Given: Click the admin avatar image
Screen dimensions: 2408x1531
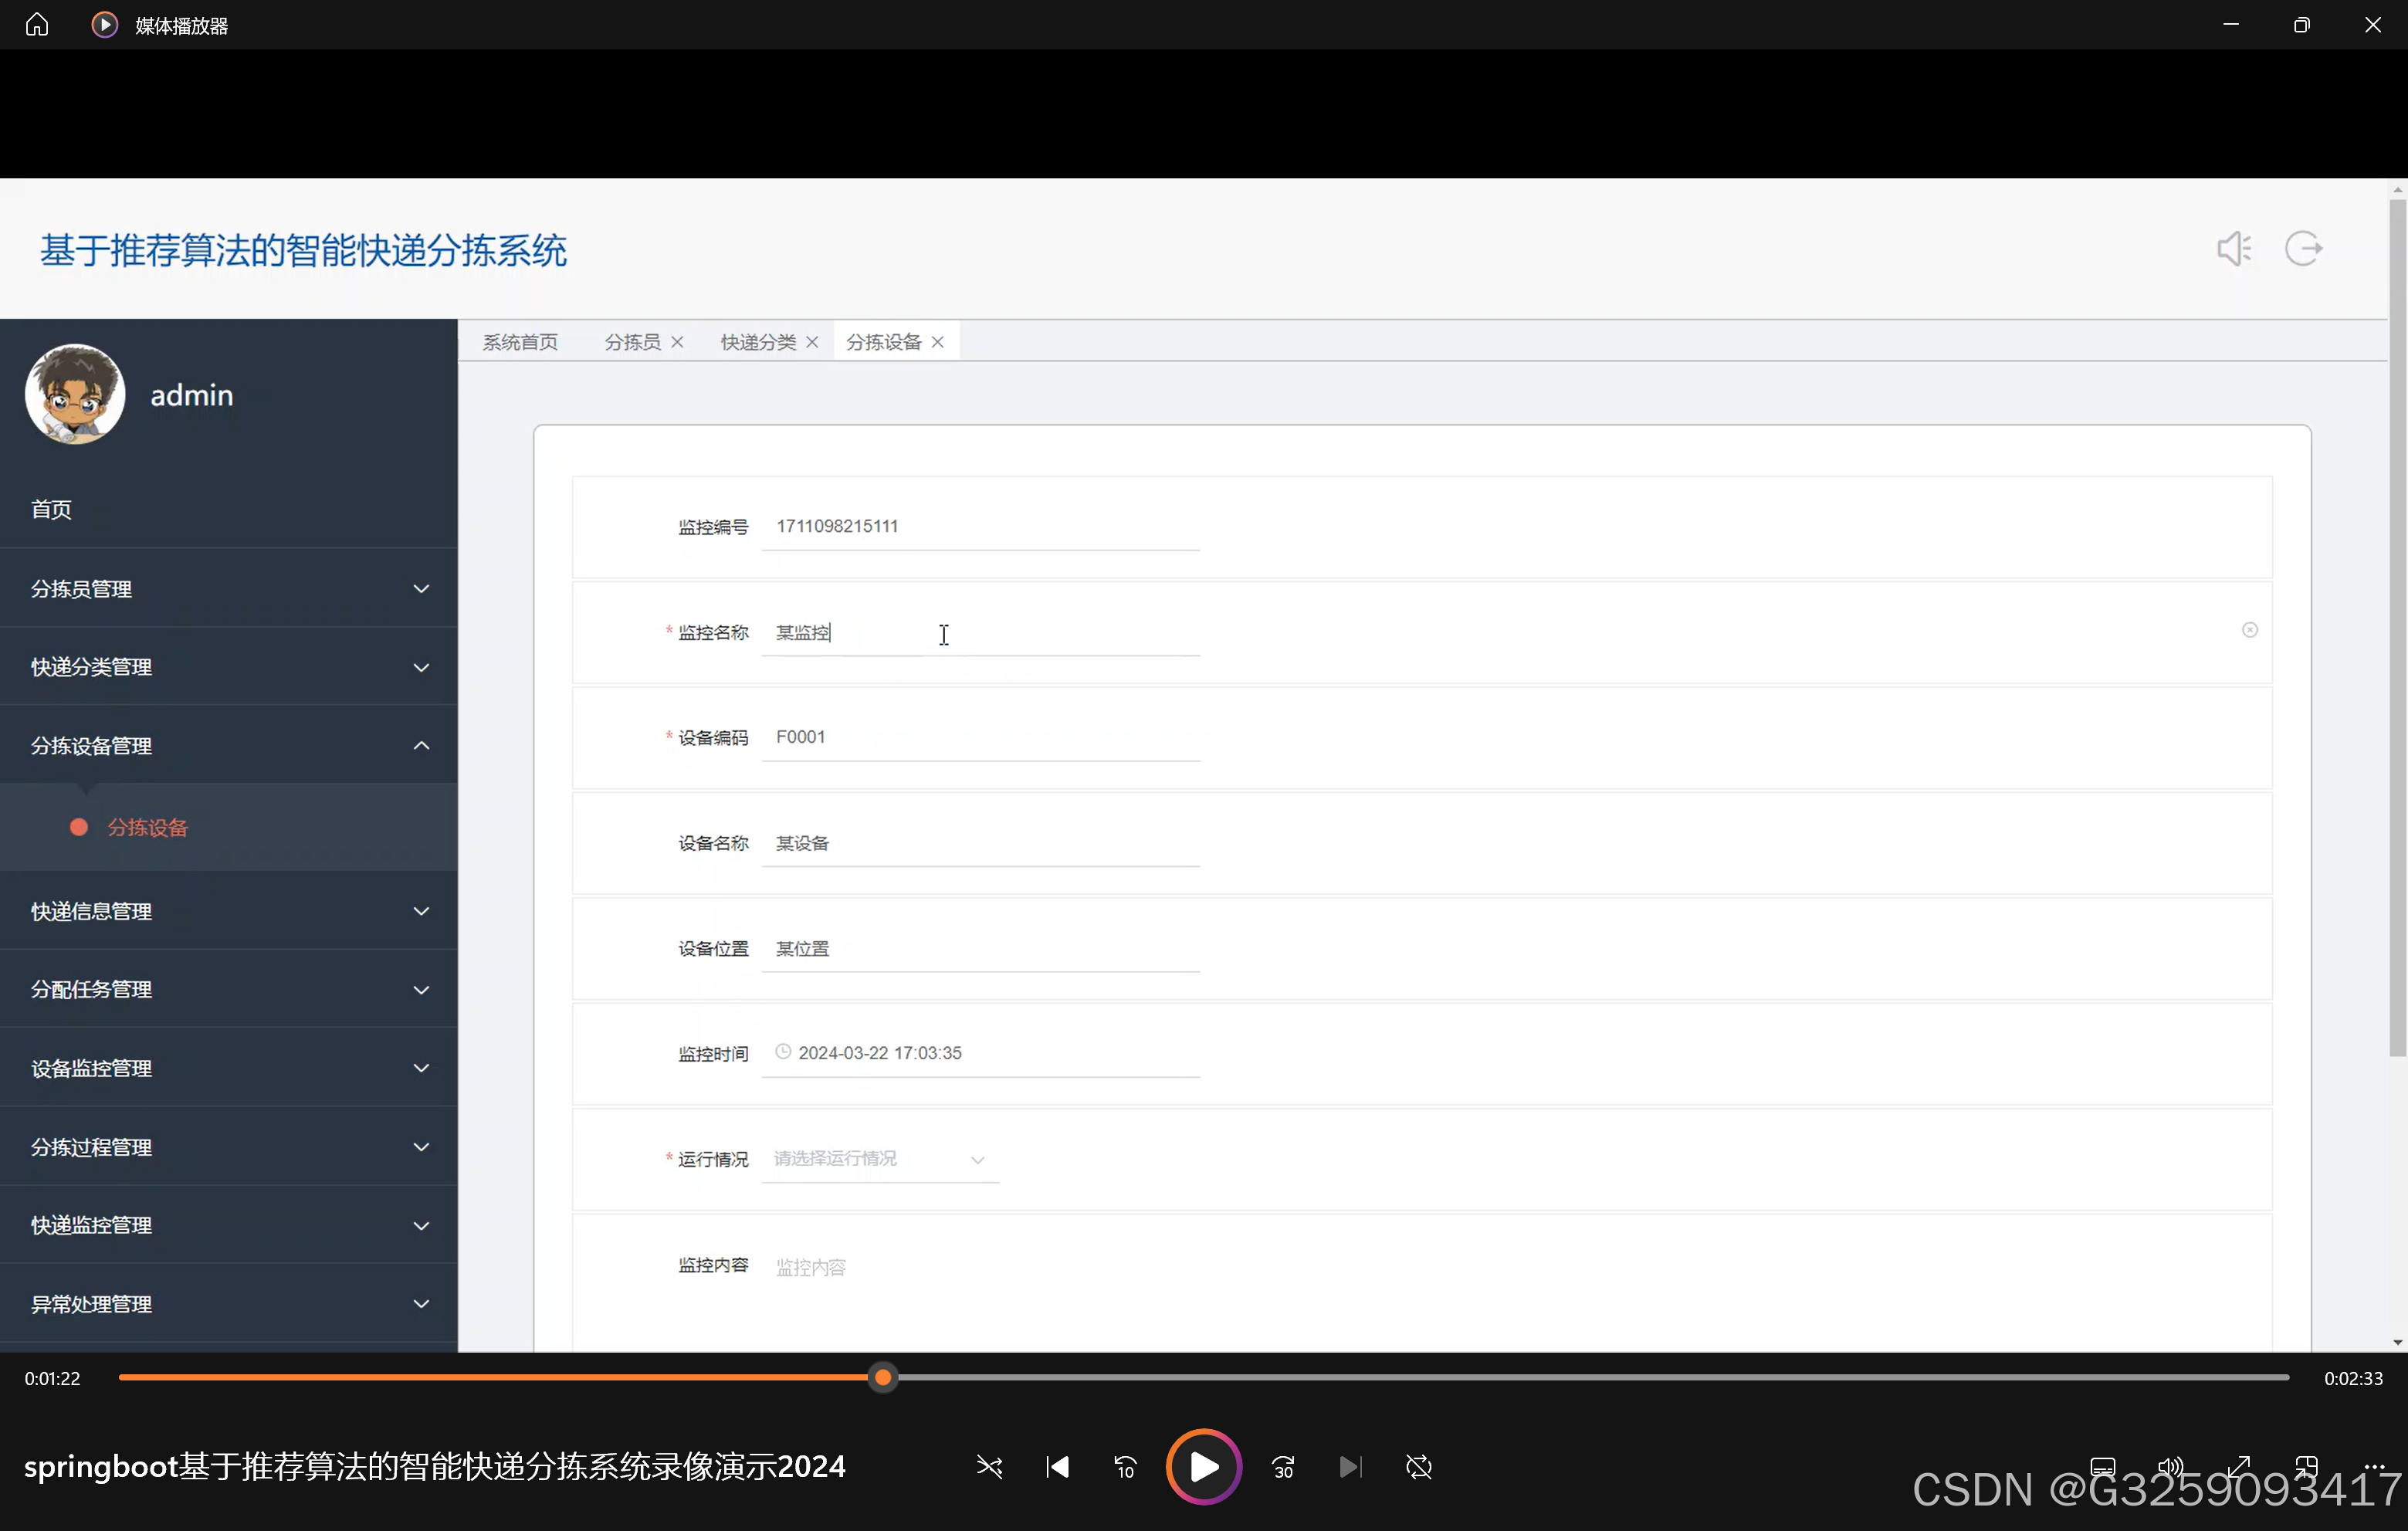Looking at the screenshot, I should pyautogui.click(x=75, y=394).
